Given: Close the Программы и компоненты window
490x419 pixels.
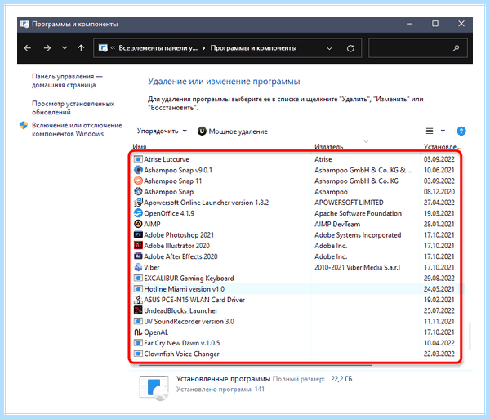Looking at the screenshot, I should pyautogui.click(x=461, y=24).
